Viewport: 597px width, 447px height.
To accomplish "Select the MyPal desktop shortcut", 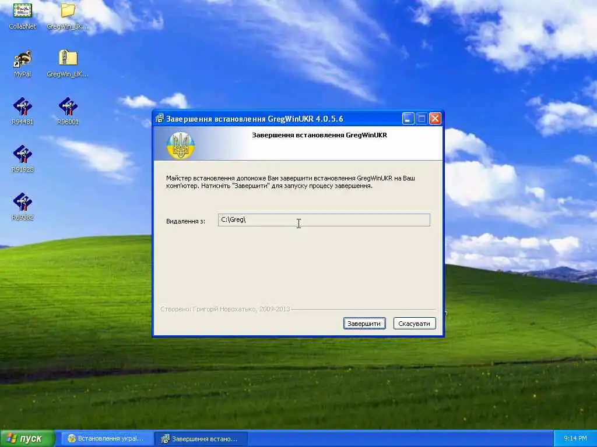I will click(x=23, y=63).
